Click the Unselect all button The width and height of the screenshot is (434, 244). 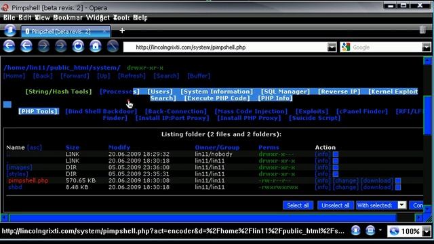tap(336, 205)
